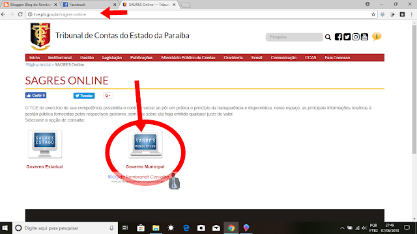Click the yellow information bubble icon
The width and height of the screenshot is (417, 234).
(x=377, y=36)
